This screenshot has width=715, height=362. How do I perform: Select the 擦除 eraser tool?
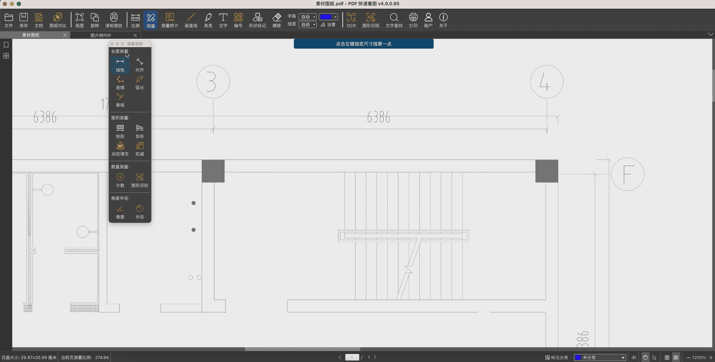click(276, 20)
